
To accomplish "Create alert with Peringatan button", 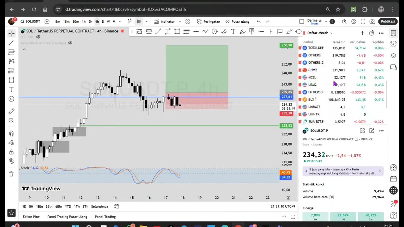I will click(208, 21).
